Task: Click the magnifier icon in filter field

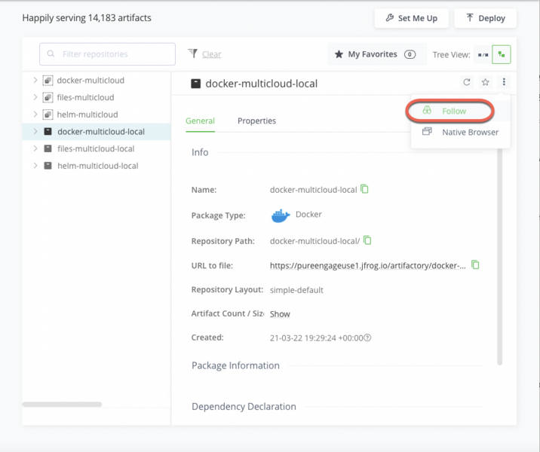Action: point(51,53)
